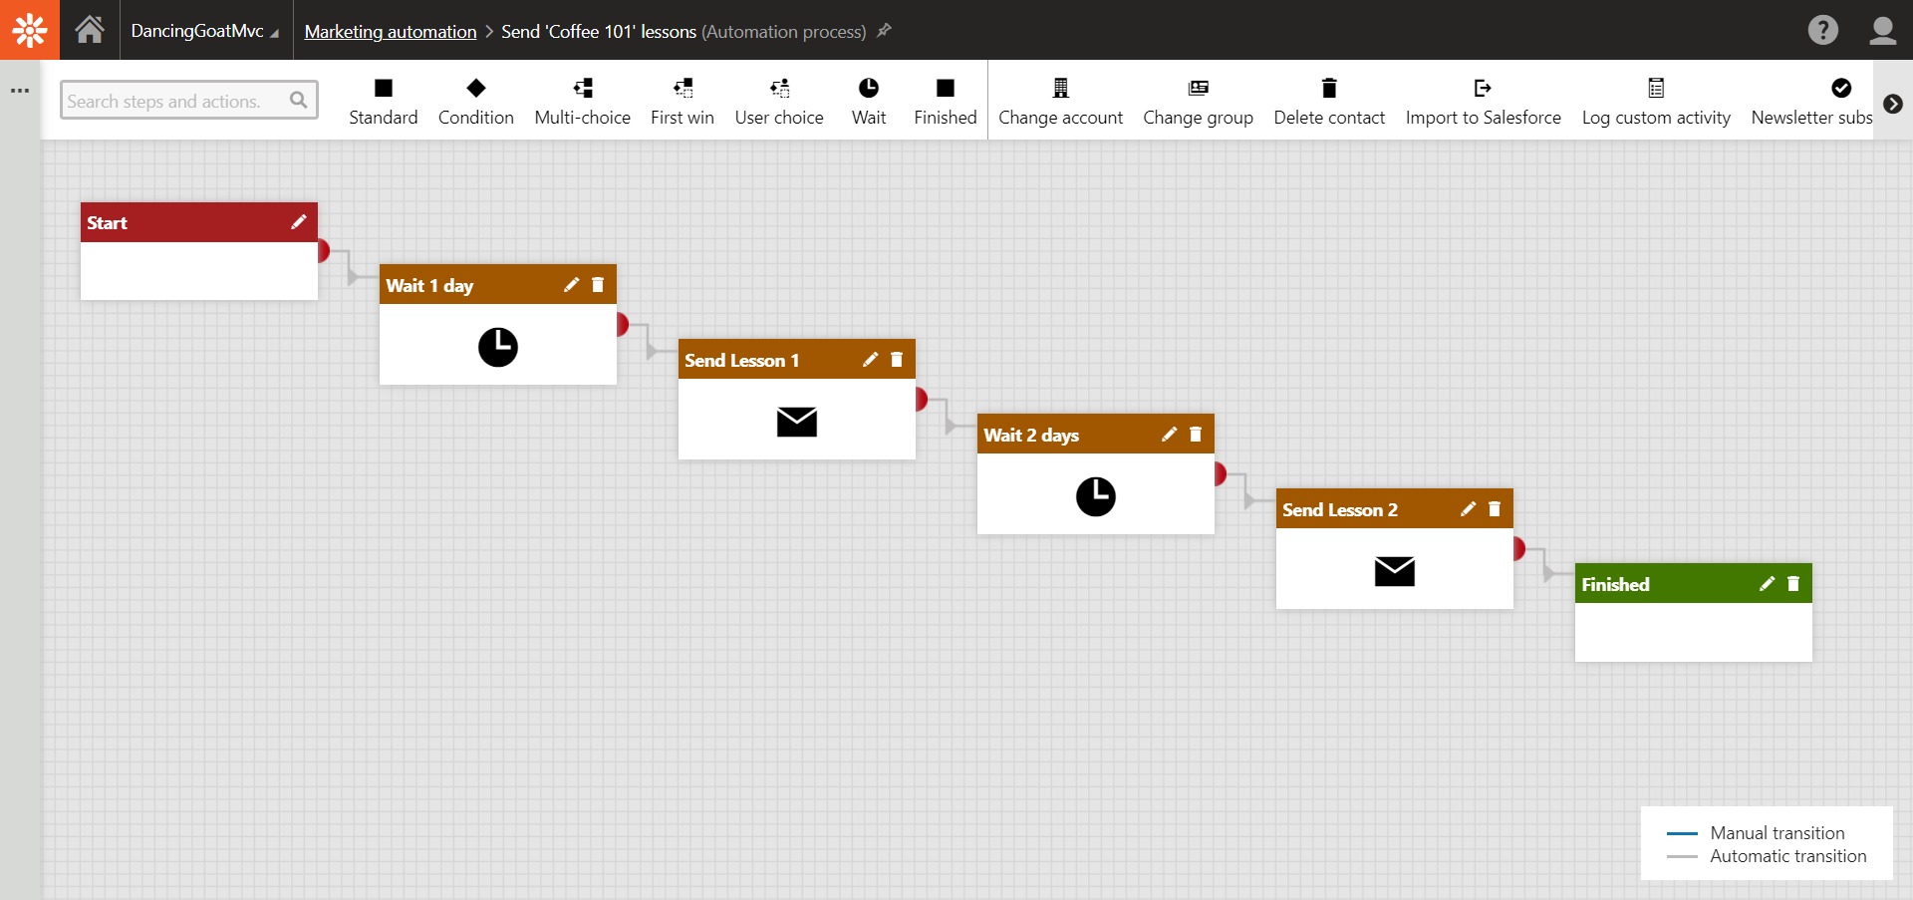Select the First win step tool
Screen dimensions: 1913x900
pos(683,99)
